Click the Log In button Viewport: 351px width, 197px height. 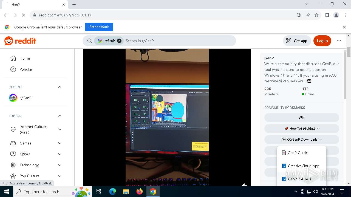tap(322, 41)
